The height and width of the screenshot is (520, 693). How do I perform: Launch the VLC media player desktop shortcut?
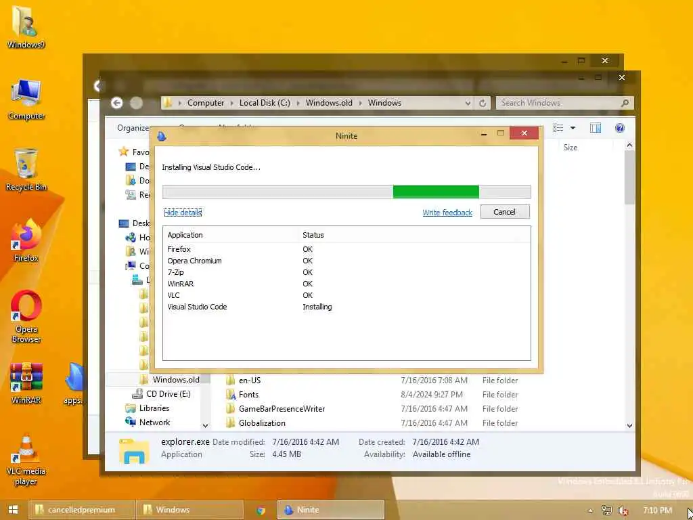coord(26,460)
